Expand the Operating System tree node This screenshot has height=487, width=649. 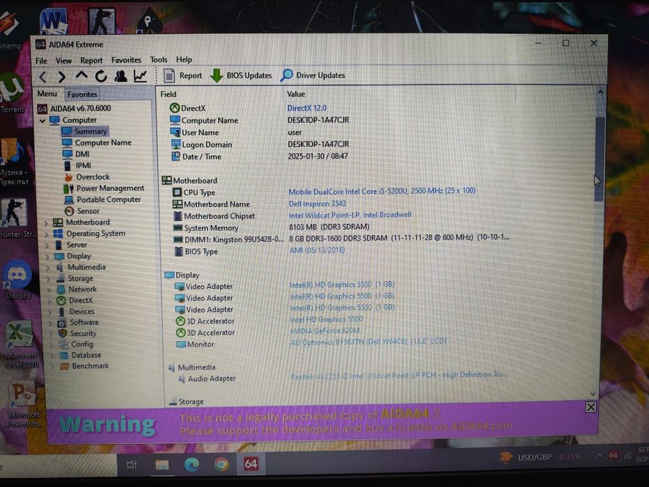(47, 234)
